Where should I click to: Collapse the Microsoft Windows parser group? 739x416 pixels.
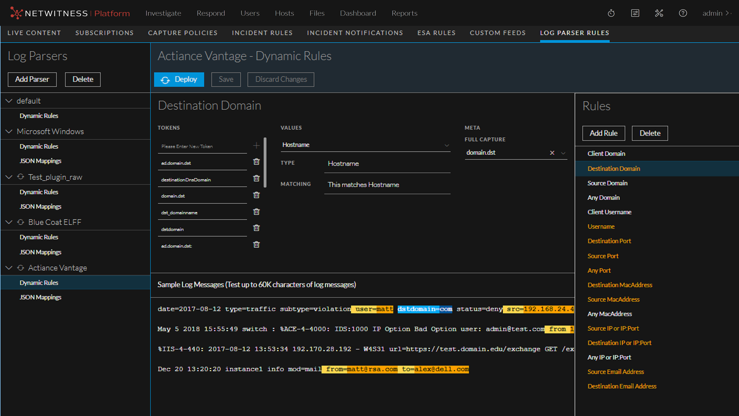9,132
